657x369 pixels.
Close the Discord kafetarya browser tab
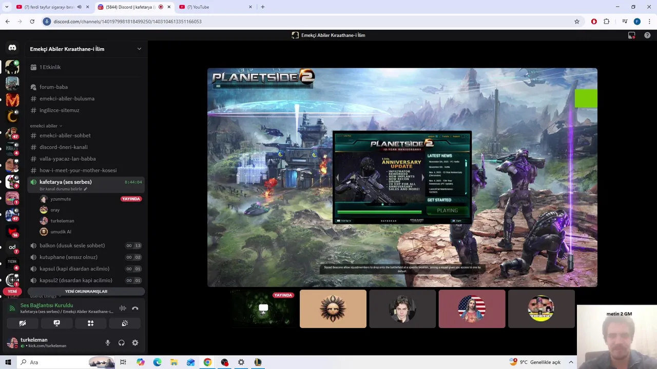click(169, 7)
